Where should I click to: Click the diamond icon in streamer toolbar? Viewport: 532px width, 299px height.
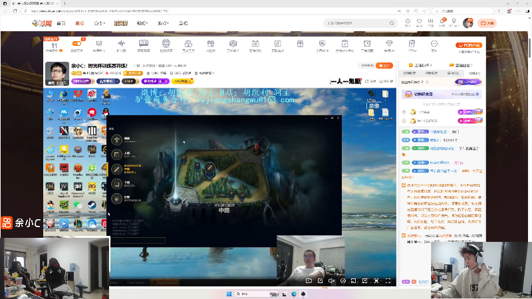point(389,43)
